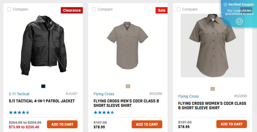Click the Verified Coupon checkmark icon
This screenshot has height=132, width=257.
pos(225,4)
